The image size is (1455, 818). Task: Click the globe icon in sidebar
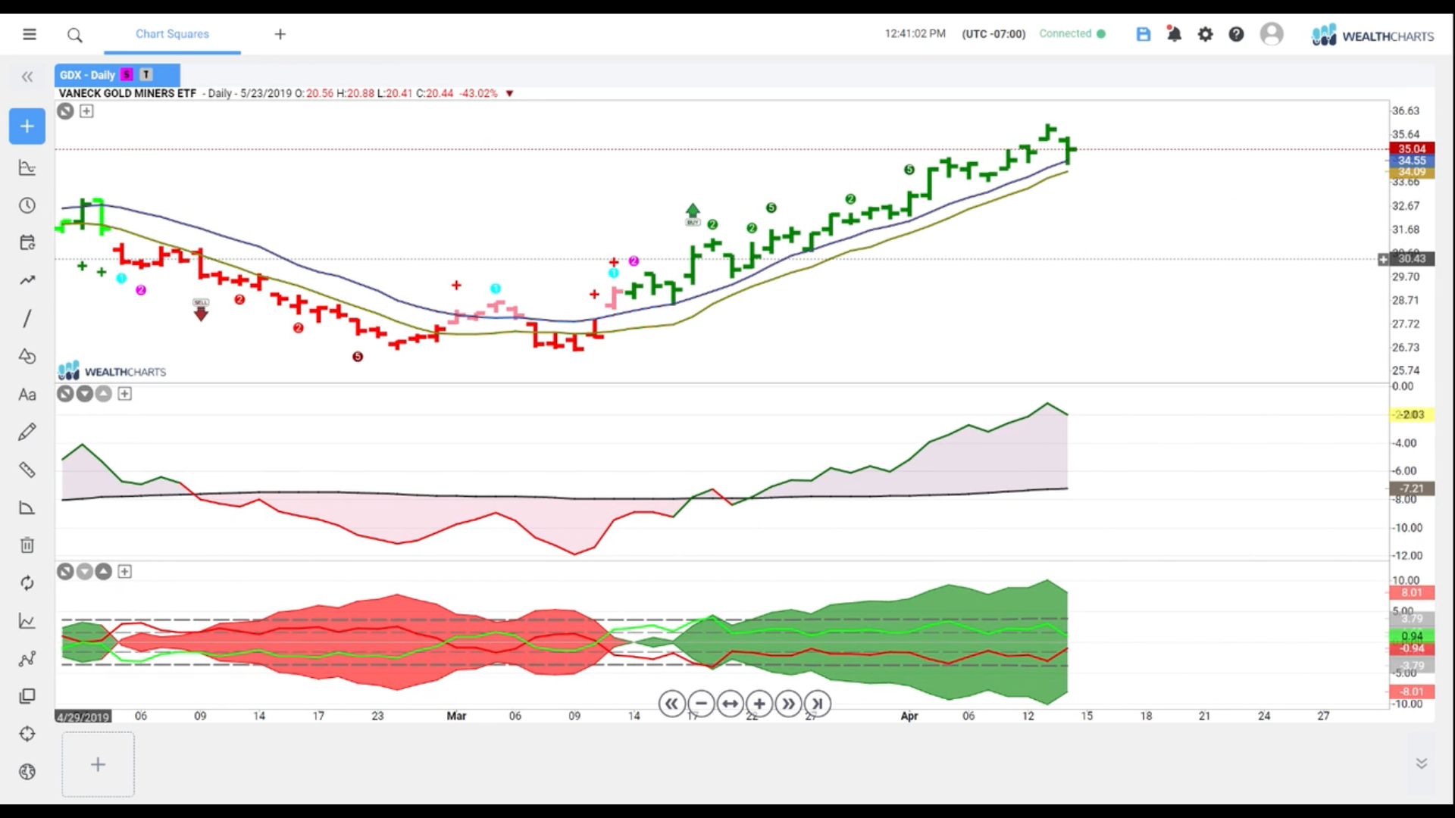tap(27, 772)
